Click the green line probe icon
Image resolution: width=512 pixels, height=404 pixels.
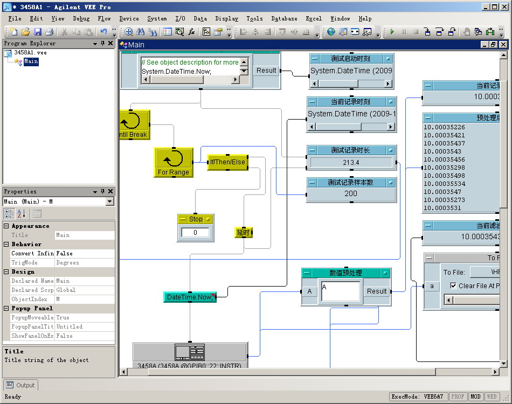[x=490, y=32]
